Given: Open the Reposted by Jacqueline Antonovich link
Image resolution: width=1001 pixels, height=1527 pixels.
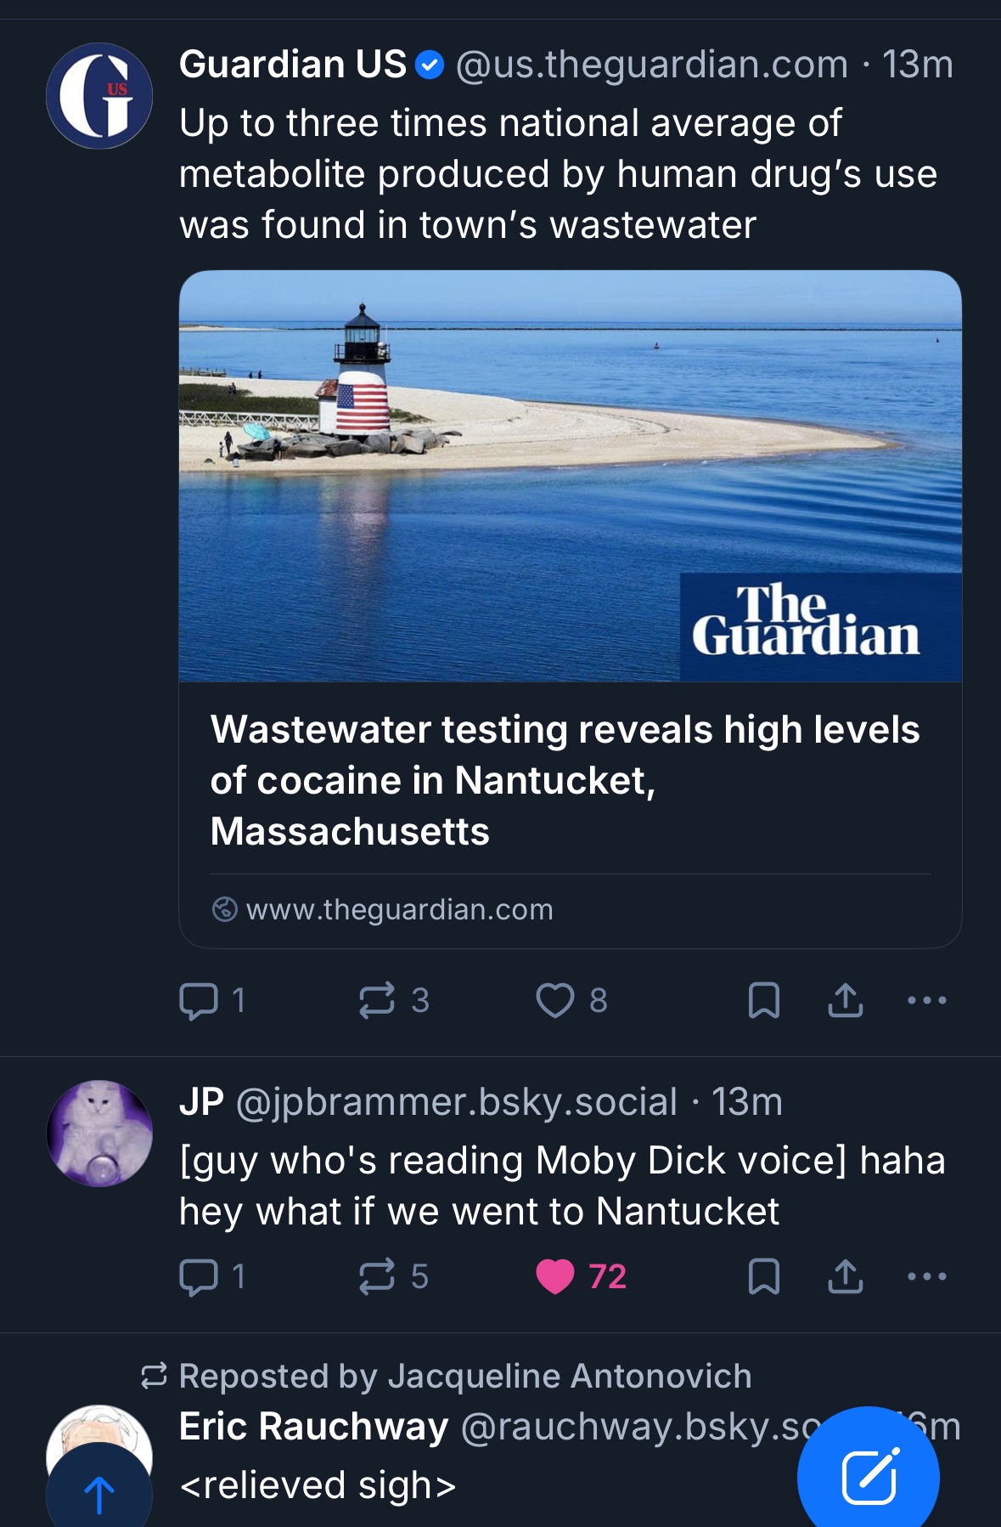Looking at the screenshot, I should click(x=464, y=1376).
